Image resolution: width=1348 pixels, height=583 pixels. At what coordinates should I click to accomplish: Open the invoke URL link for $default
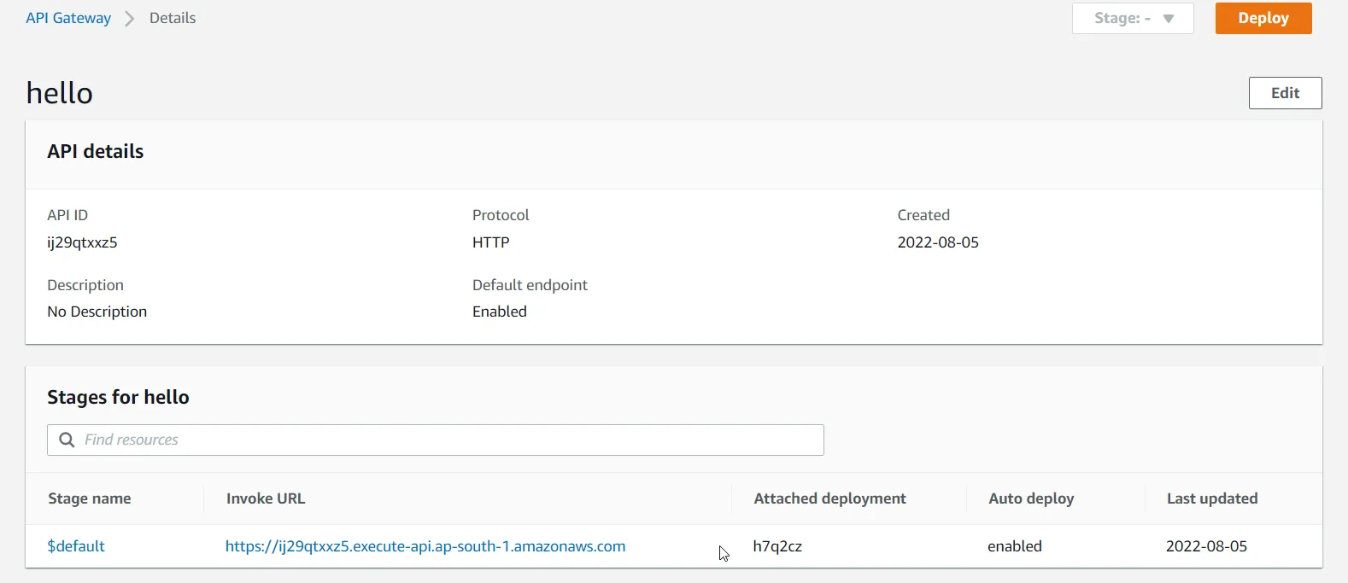425,546
